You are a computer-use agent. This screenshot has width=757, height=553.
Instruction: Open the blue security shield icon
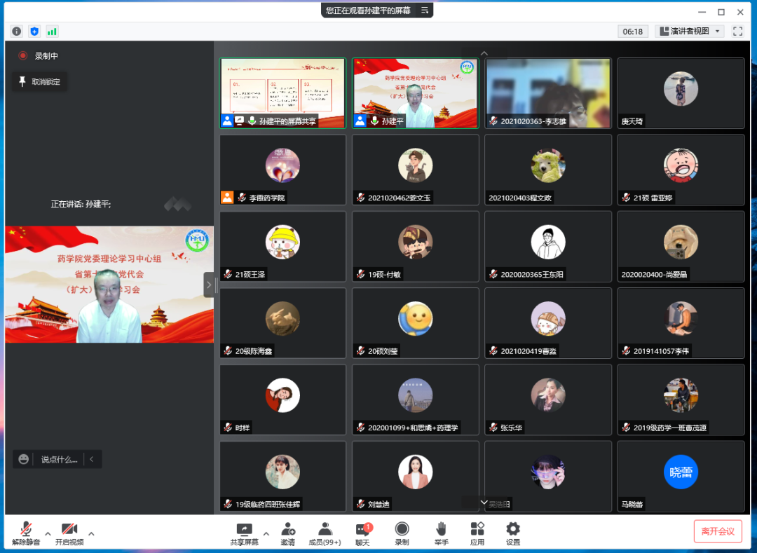[34, 32]
